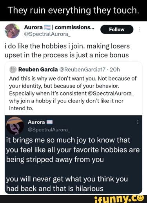
Task: Open Reuben Garcia's small avatar
Action: tap(13, 70)
